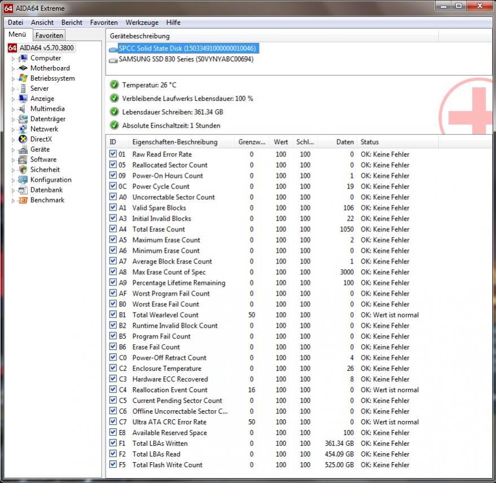
Task: Toggle checkbox for B1 Total Wearlevel Count
Action: coord(113,314)
